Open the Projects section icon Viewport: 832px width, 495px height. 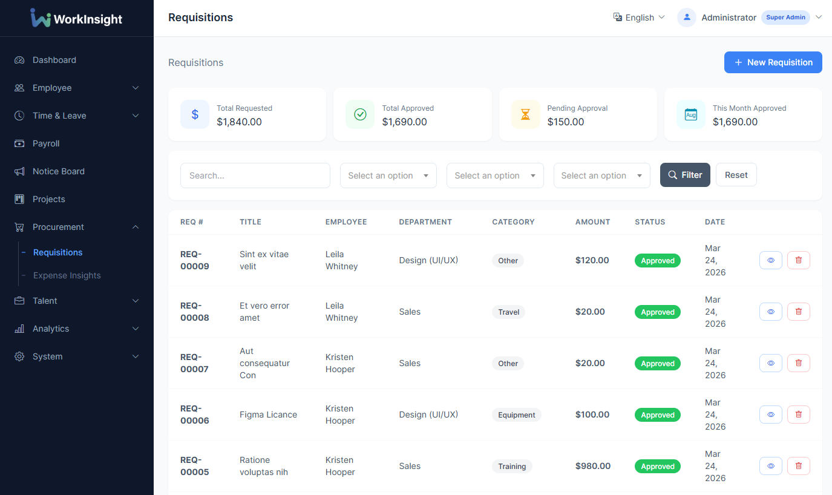pyautogui.click(x=20, y=199)
